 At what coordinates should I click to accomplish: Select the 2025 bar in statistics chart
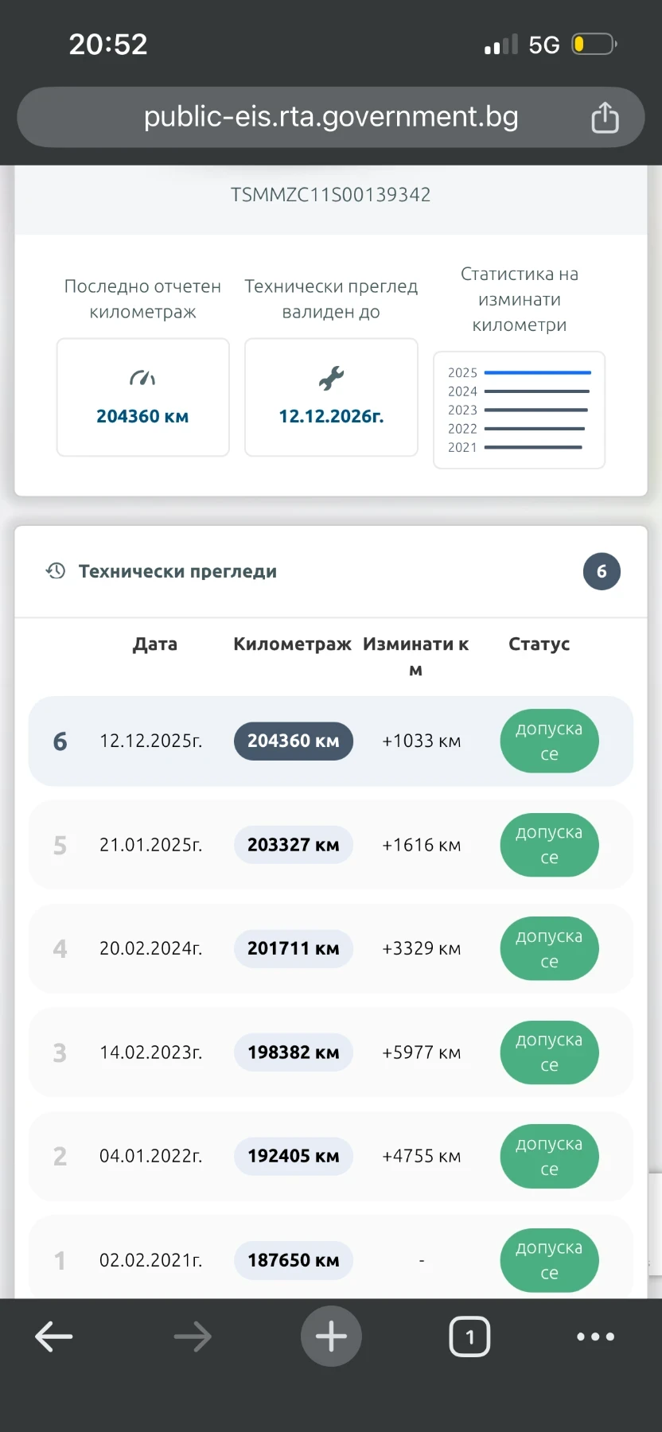[537, 372]
